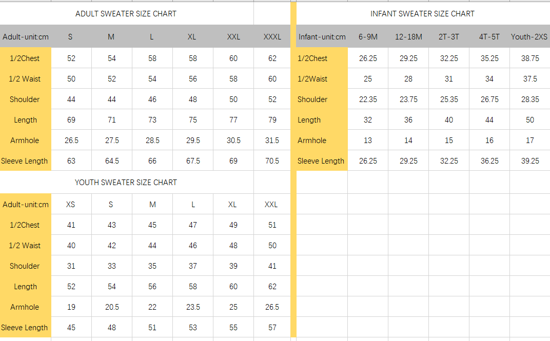Image resolution: width=550 pixels, height=341 pixels.
Task: Select the adult armhole value 31.5
Action: (272, 141)
